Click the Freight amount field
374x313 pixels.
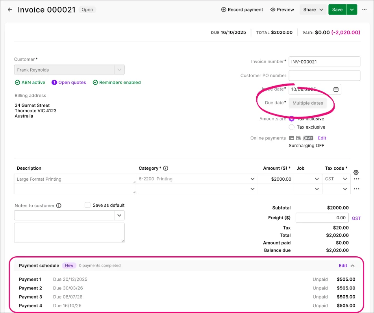pos(322,218)
